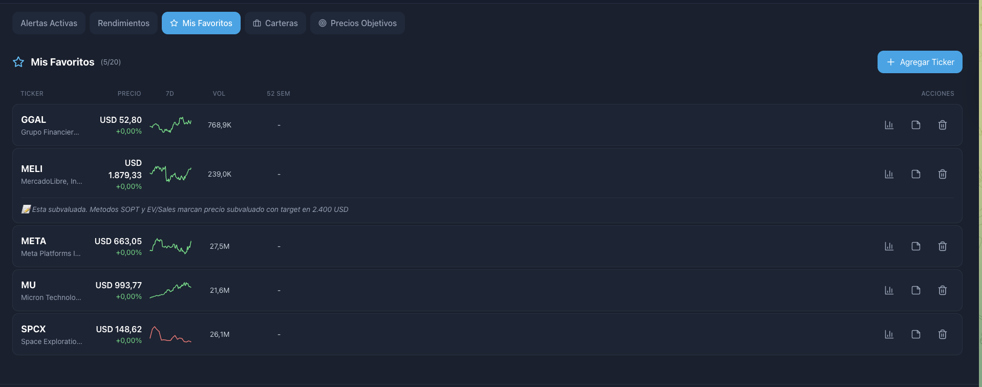
Task: Delete GGAL with its trash icon
Action: [x=943, y=125]
